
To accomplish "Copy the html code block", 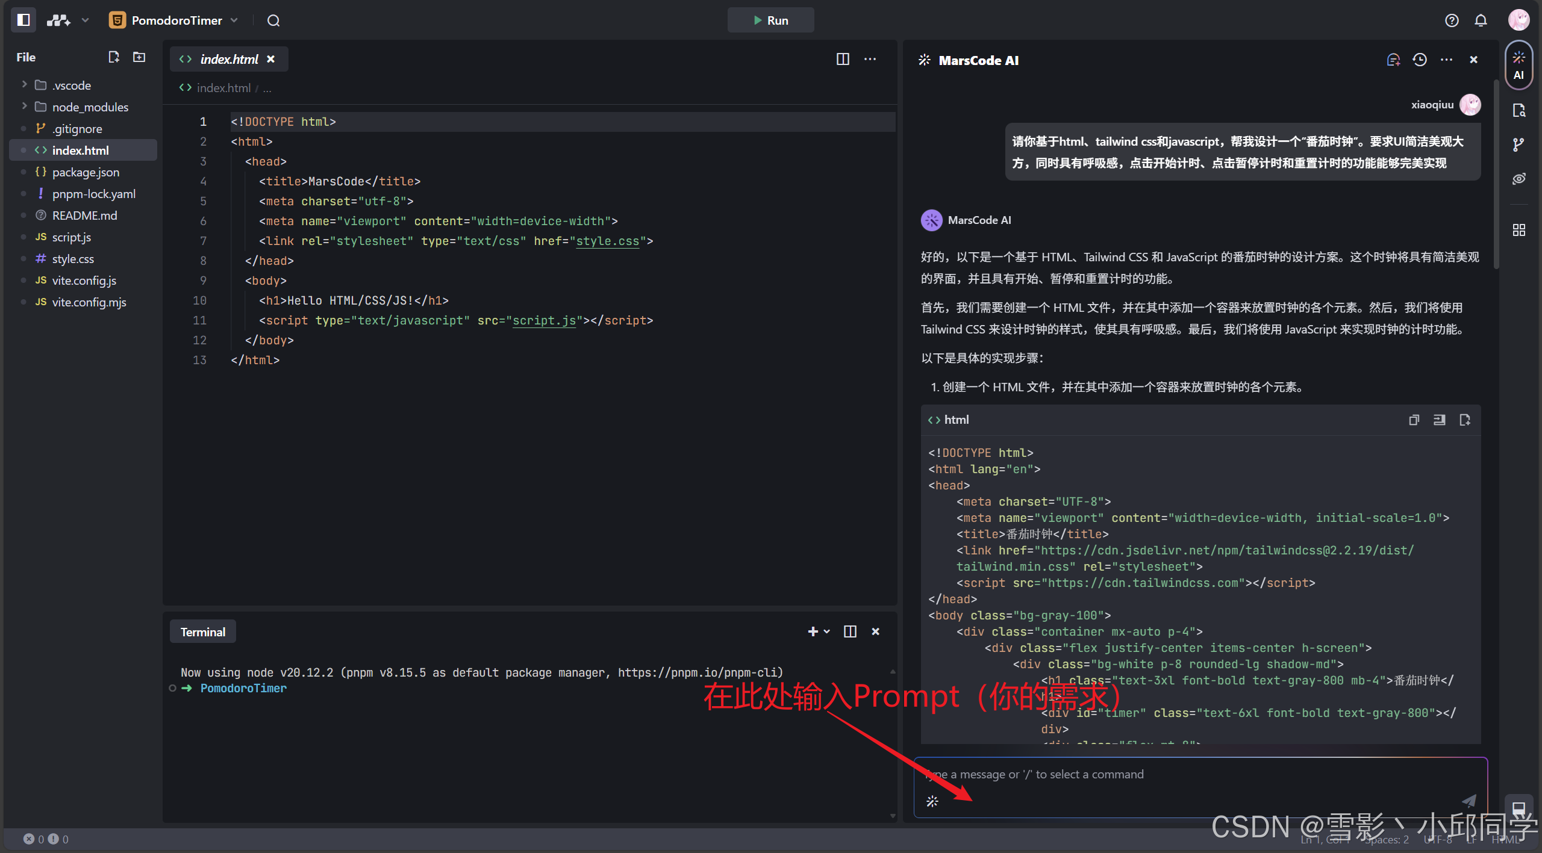I will pyautogui.click(x=1414, y=420).
